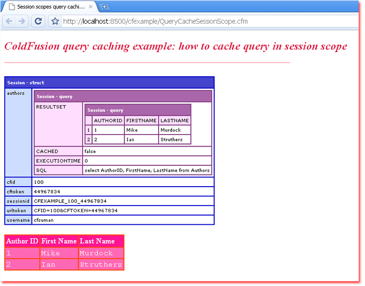Click the CACHED label cell
Screen dimensions: 365x286
[x=58, y=151]
